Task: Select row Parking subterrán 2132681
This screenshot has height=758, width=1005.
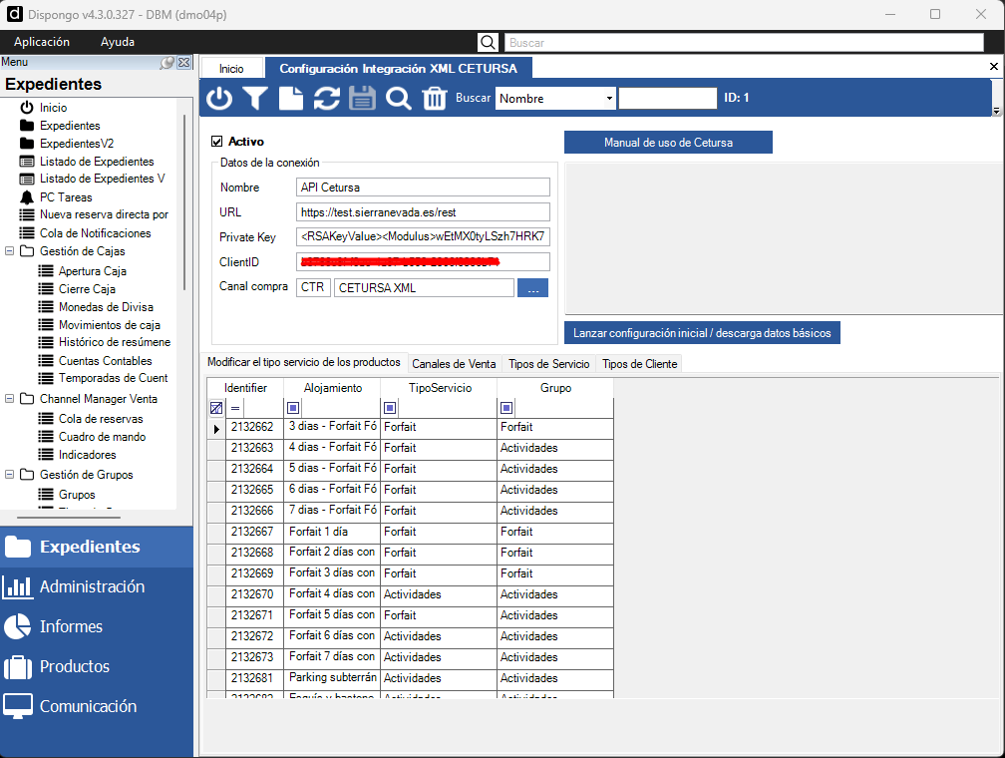Action: point(410,678)
